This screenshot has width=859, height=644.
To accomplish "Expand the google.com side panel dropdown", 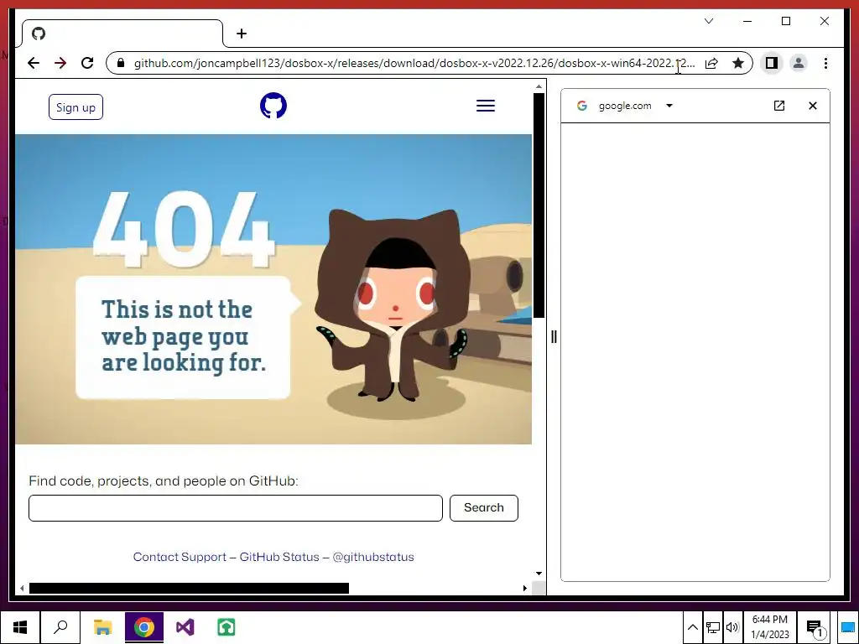I will [669, 106].
